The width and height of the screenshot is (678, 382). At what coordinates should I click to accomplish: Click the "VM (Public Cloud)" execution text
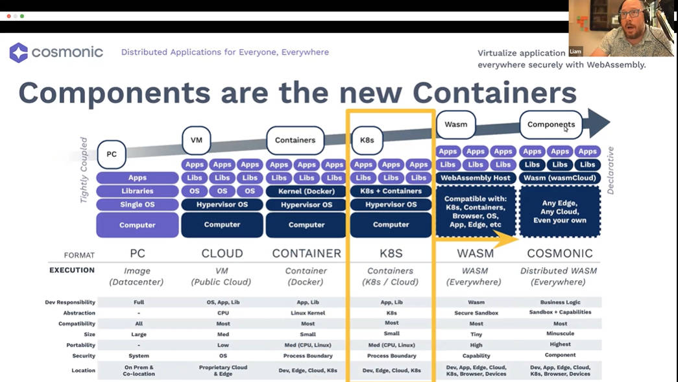point(221,276)
